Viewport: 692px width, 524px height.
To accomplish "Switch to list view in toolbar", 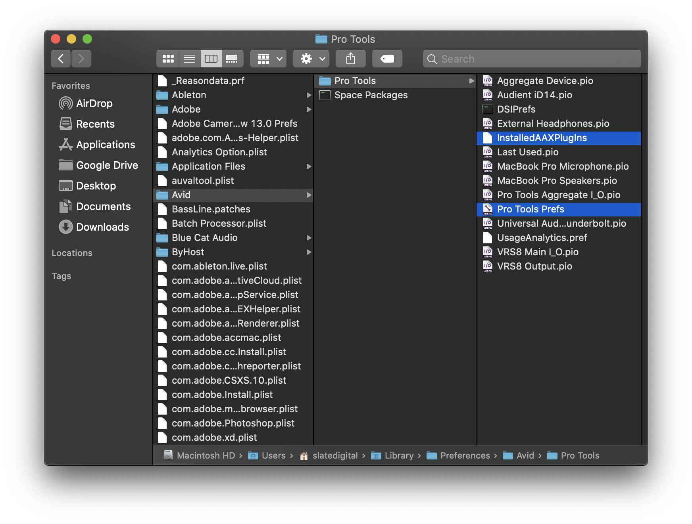I will tap(190, 59).
